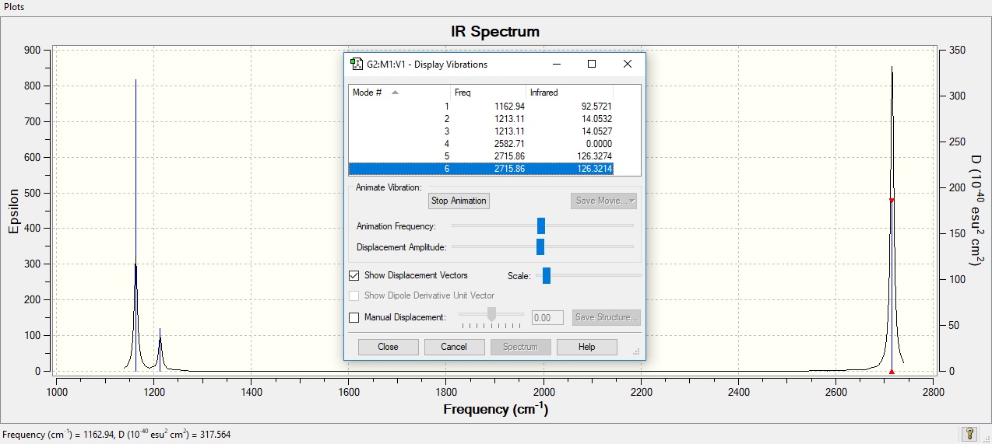
Task: Minimize the Display Vibrations dialog
Action: [556, 64]
